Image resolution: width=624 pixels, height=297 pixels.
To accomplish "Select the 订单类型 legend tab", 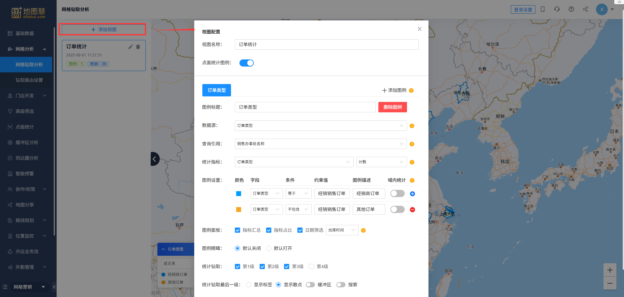I will tap(216, 90).
